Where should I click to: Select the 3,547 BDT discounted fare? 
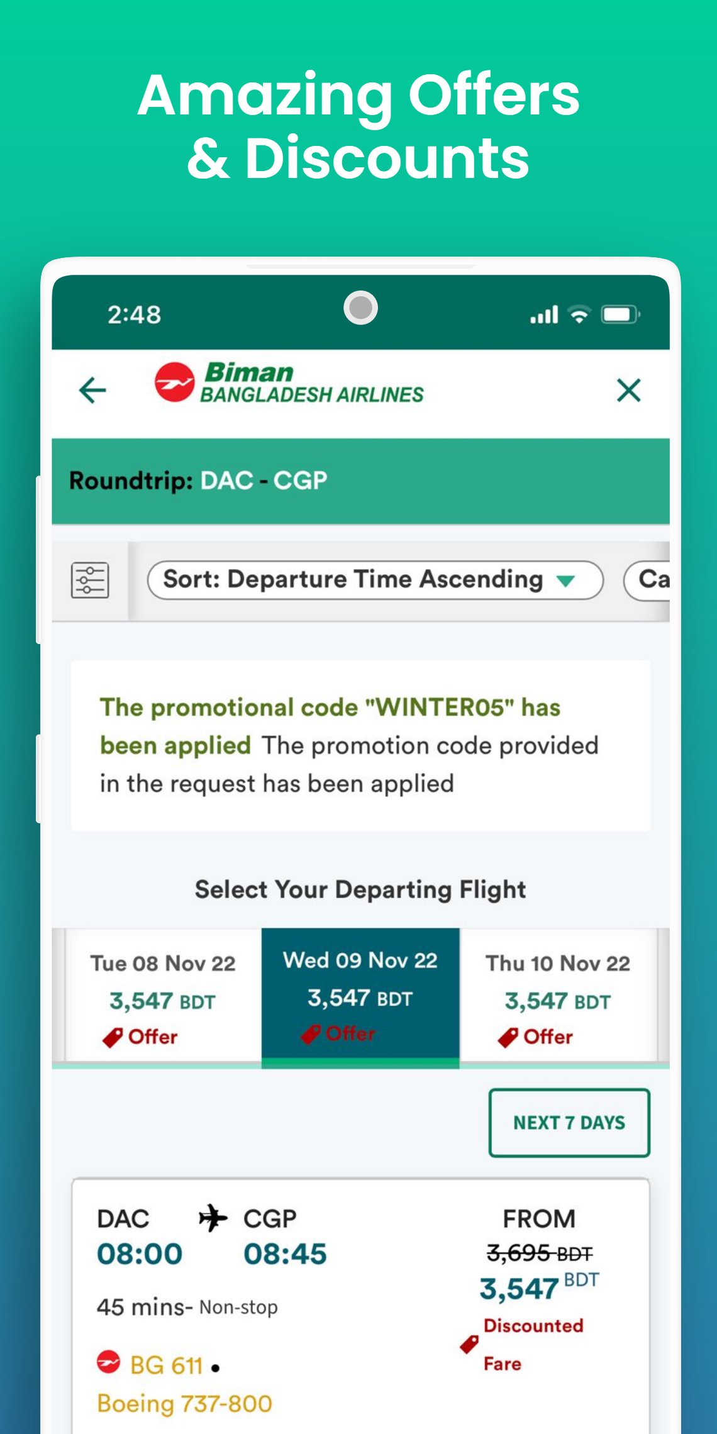pyautogui.click(x=520, y=1289)
